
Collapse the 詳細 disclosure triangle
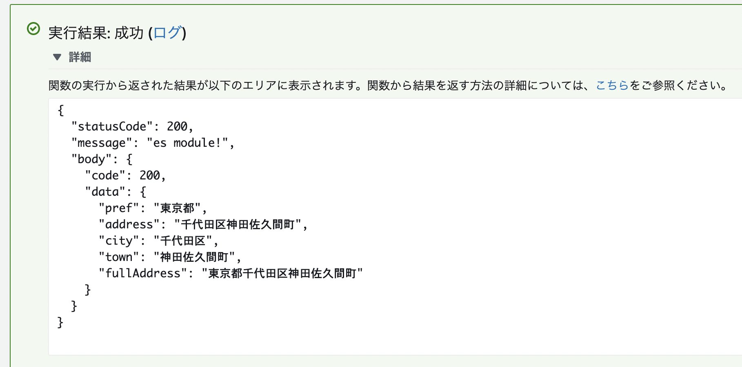[x=57, y=57]
